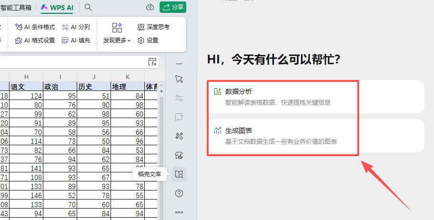Click the 政治 header cell
Image resolution: width=434 pixels, height=220 pixels.
[60, 87]
